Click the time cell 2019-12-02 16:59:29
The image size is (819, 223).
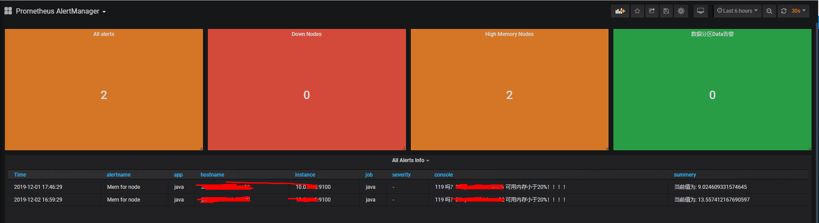point(38,200)
